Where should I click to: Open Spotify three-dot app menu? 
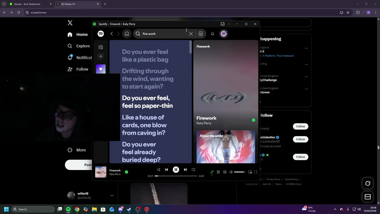(x=229, y=24)
